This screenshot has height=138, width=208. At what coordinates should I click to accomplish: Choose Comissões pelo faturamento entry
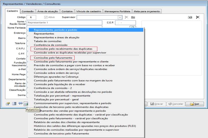(x=86, y=58)
